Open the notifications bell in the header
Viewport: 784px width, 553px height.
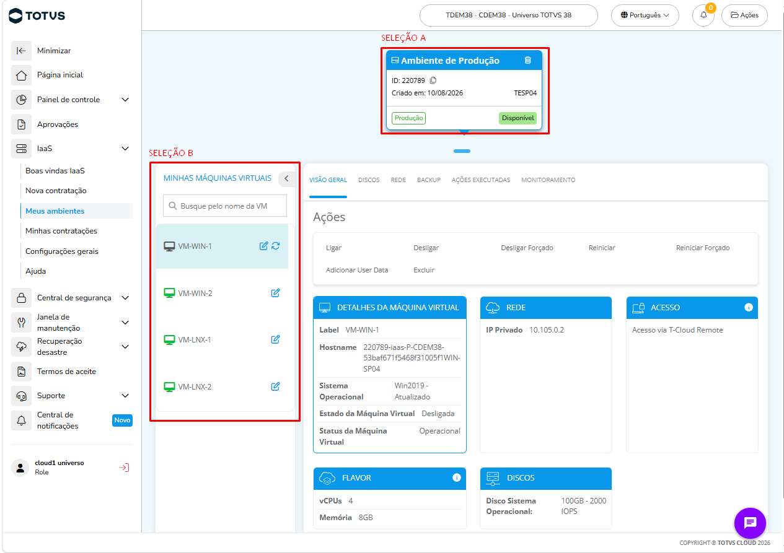[x=703, y=15]
